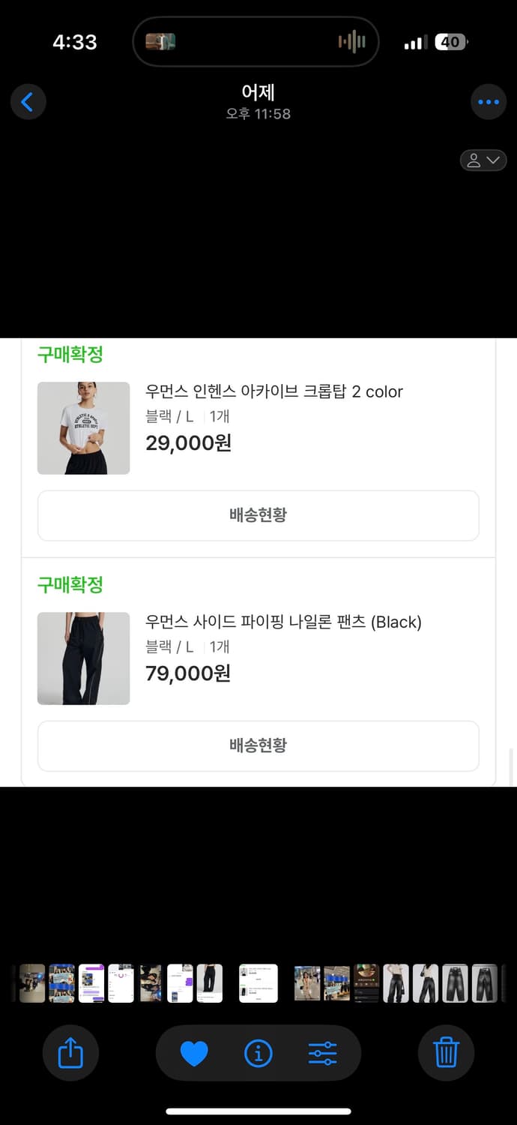Viewport: 517px width, 1125px height.
Task: Tap 배송현황 under the nylon pants item
Action: pyautogui.click(x=258, y=745)
